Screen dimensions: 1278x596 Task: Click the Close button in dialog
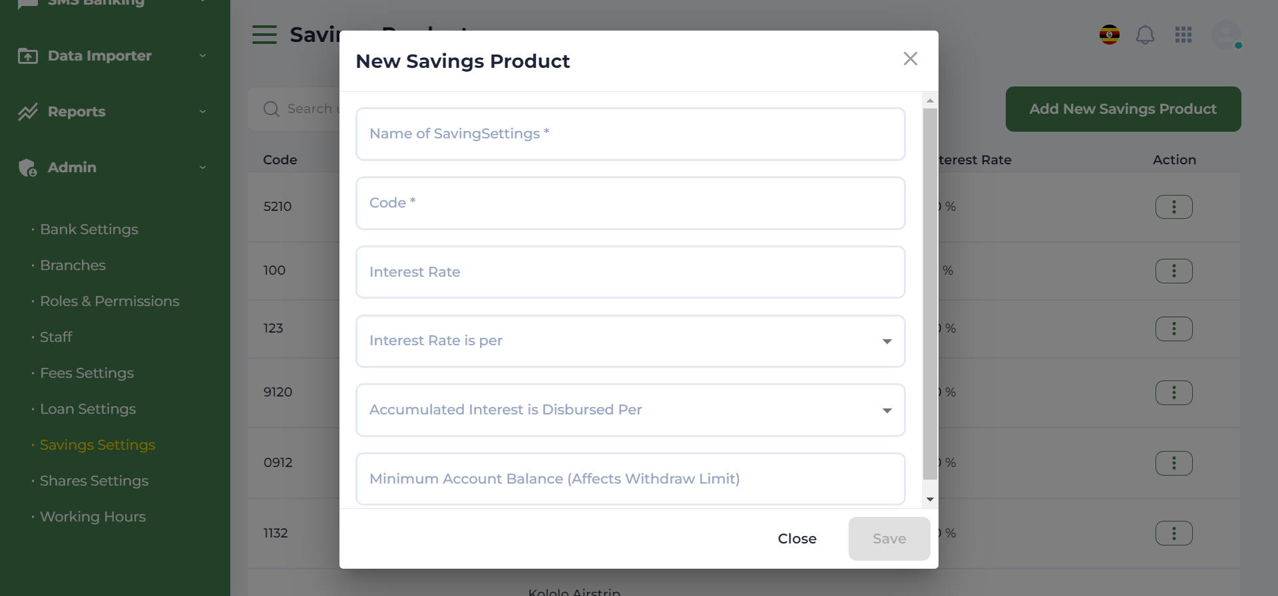coord(797,539)
